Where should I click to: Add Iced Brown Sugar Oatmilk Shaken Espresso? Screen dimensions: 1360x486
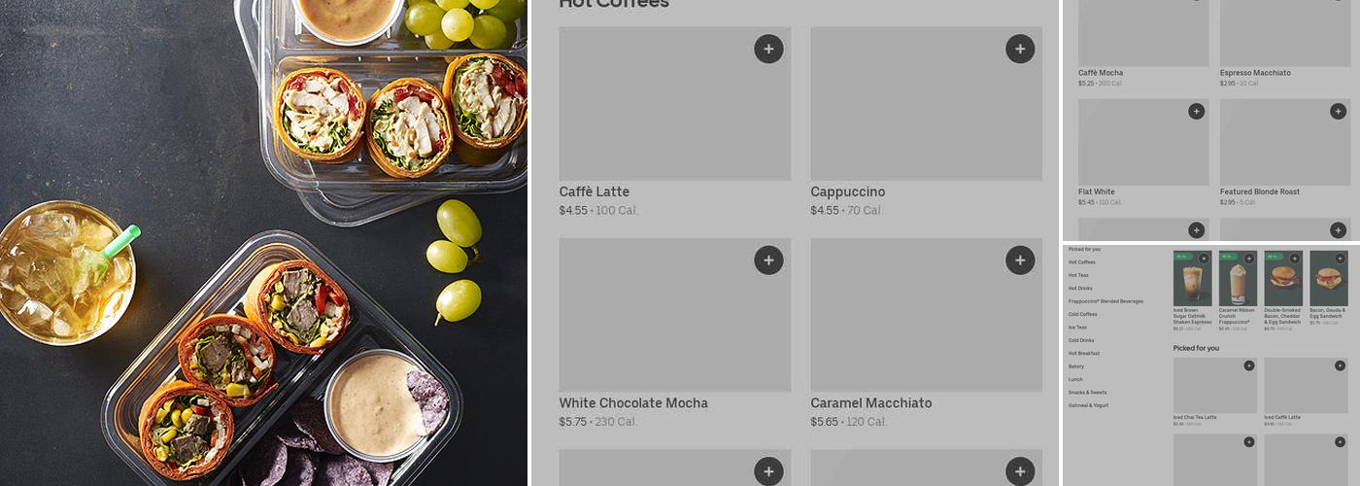[1204, 259]
